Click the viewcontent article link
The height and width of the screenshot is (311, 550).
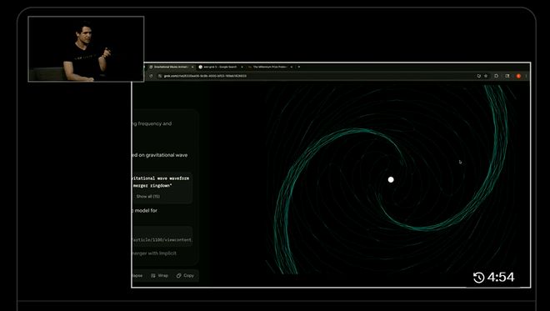(162, 240)
